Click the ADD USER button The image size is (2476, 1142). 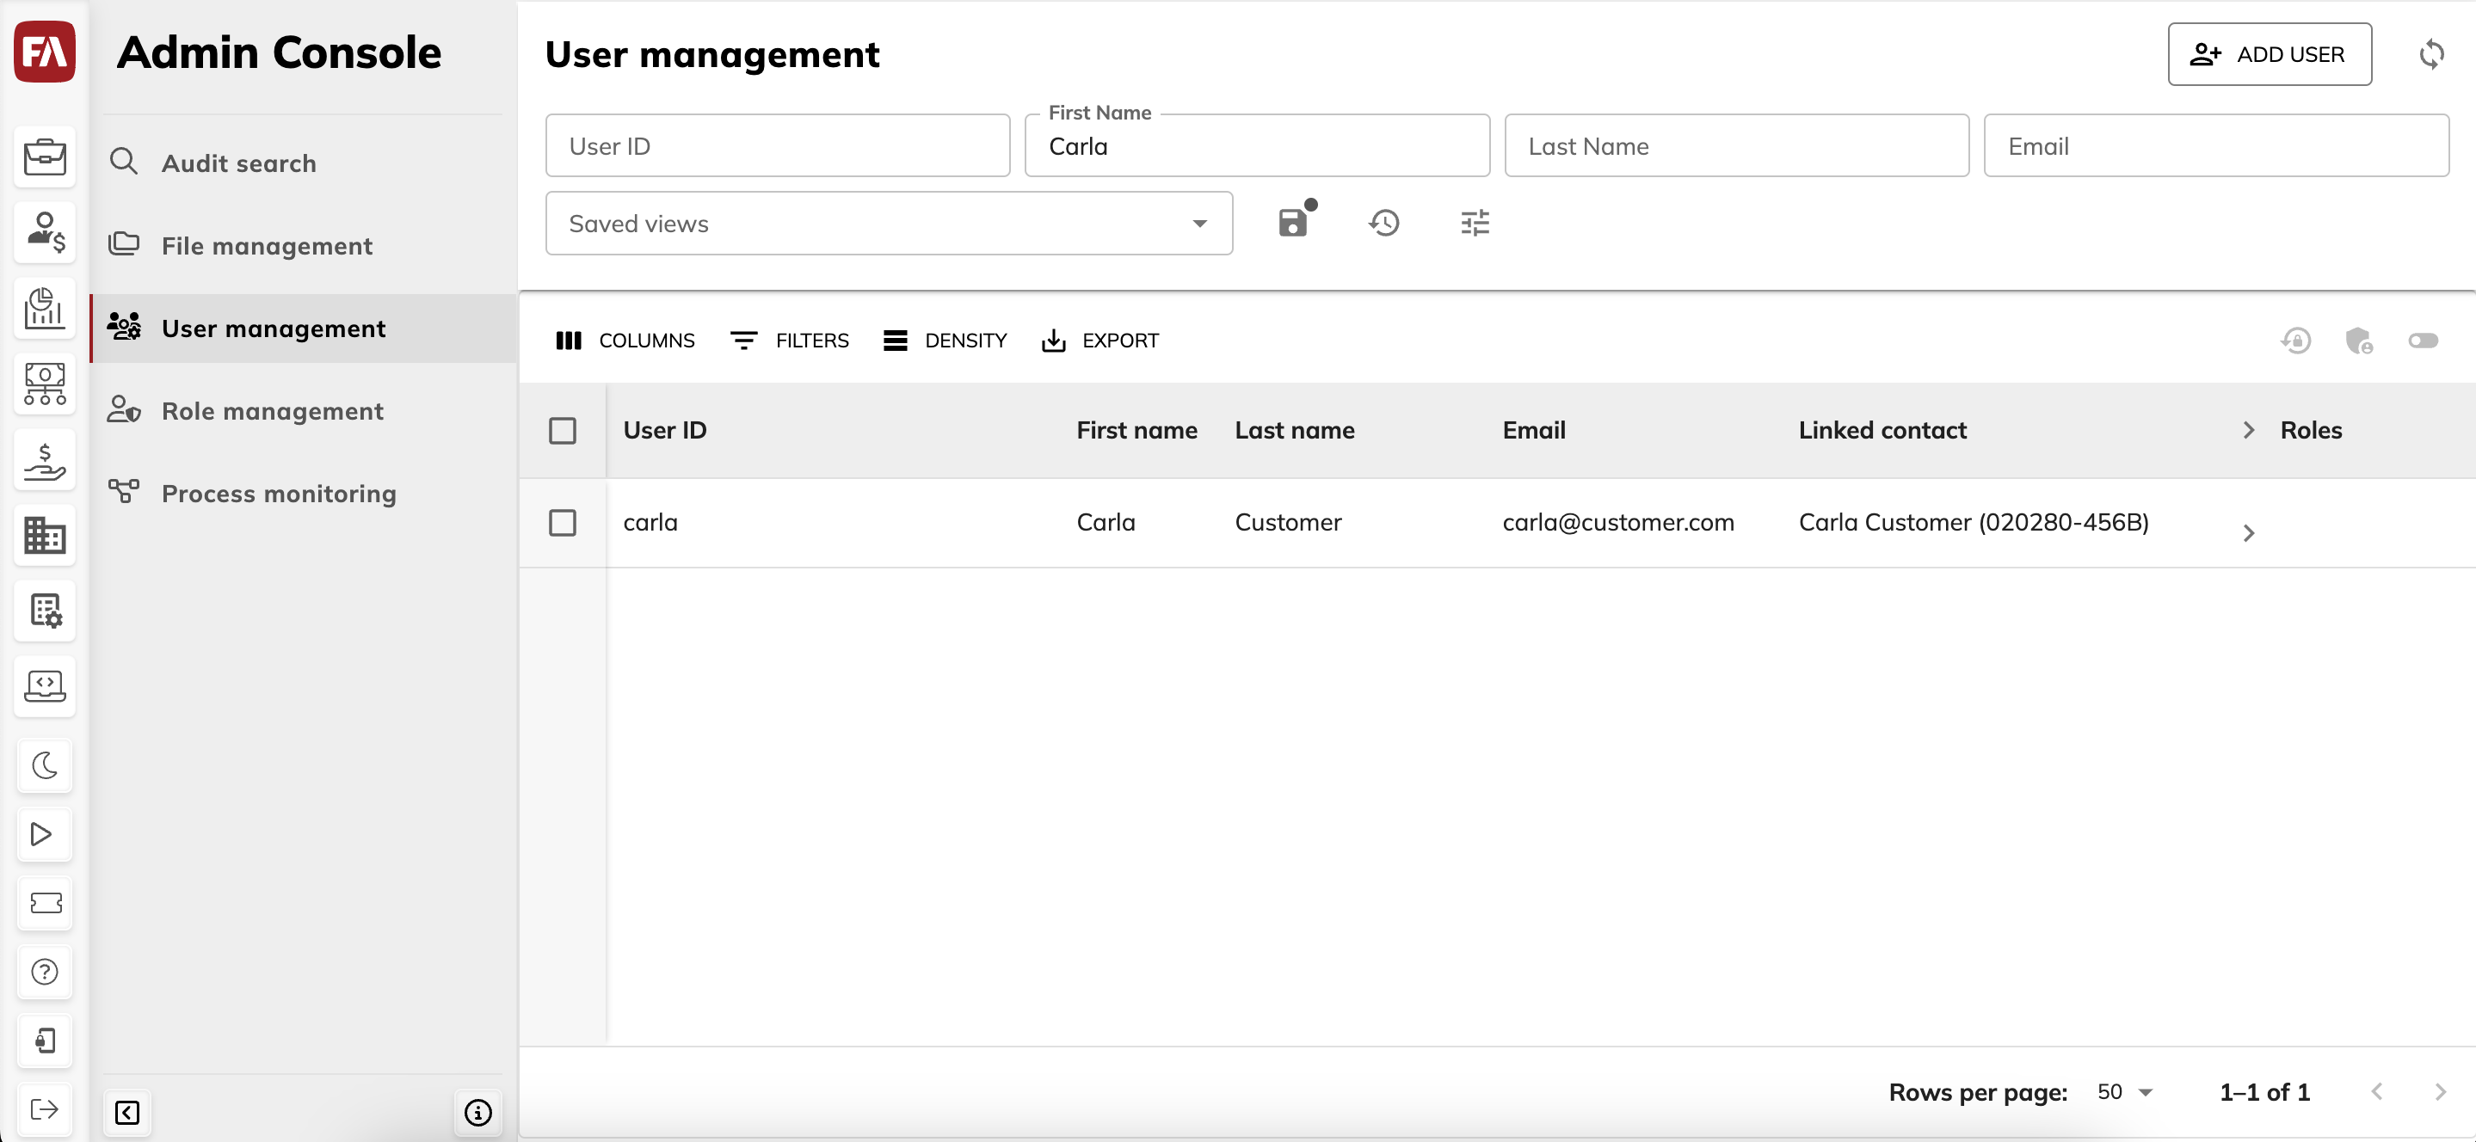2270,54
